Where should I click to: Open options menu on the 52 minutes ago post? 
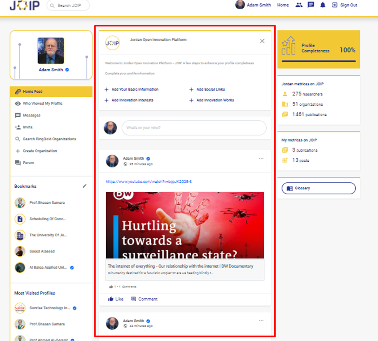click(261, 320)
